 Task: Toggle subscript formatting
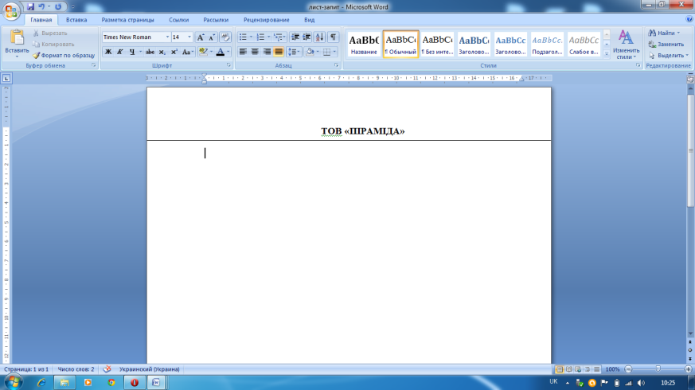(162, 52)
